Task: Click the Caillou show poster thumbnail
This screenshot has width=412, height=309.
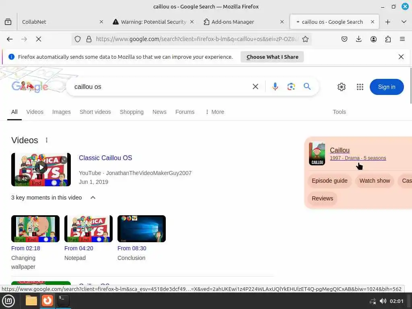Action: 317,154
